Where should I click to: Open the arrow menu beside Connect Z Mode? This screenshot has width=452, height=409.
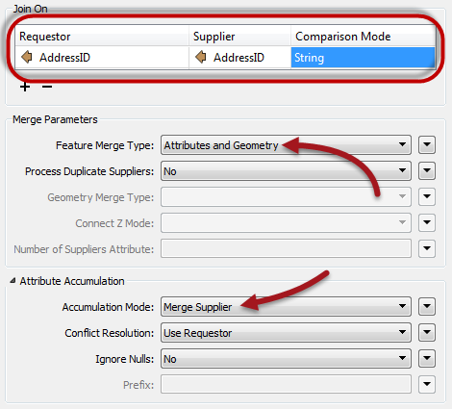(x=427, y=222)
